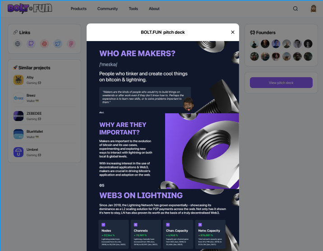Open the Breez project icon
The height and width of the screenshot is (251, 323).
pyautogui.click(x=18, y=98)
